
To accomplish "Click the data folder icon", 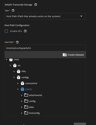I will (26, 107).
